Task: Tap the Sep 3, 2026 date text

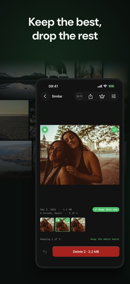Action: (48, 209)
